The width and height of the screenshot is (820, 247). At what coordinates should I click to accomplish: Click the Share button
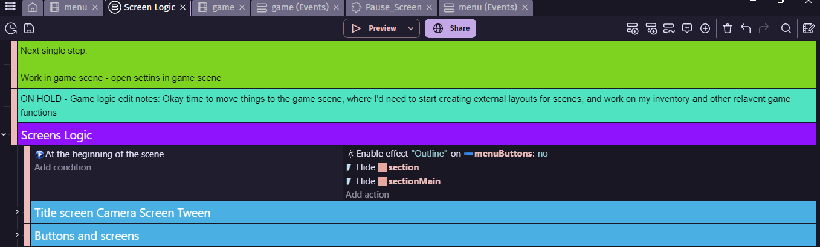(450, 28)
